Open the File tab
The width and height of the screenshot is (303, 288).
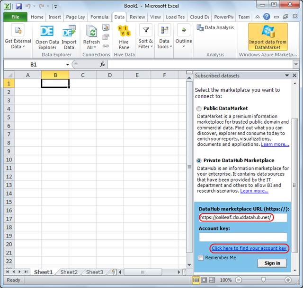(x=15, y=17)
